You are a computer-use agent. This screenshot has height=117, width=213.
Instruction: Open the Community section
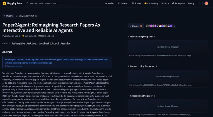click(x=151, y=3)
